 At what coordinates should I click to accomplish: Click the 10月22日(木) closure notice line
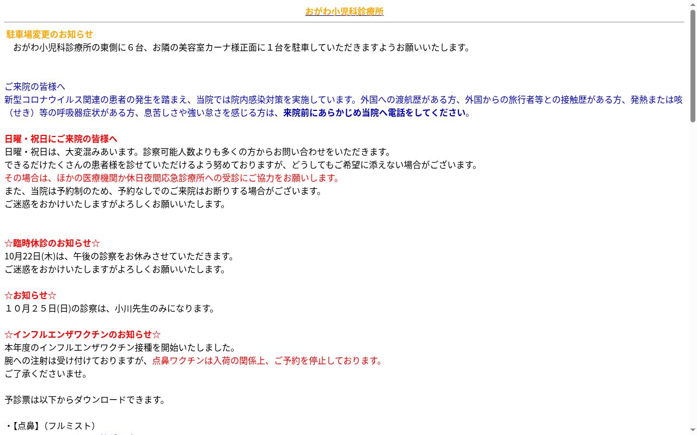click(x=120, y=256)
